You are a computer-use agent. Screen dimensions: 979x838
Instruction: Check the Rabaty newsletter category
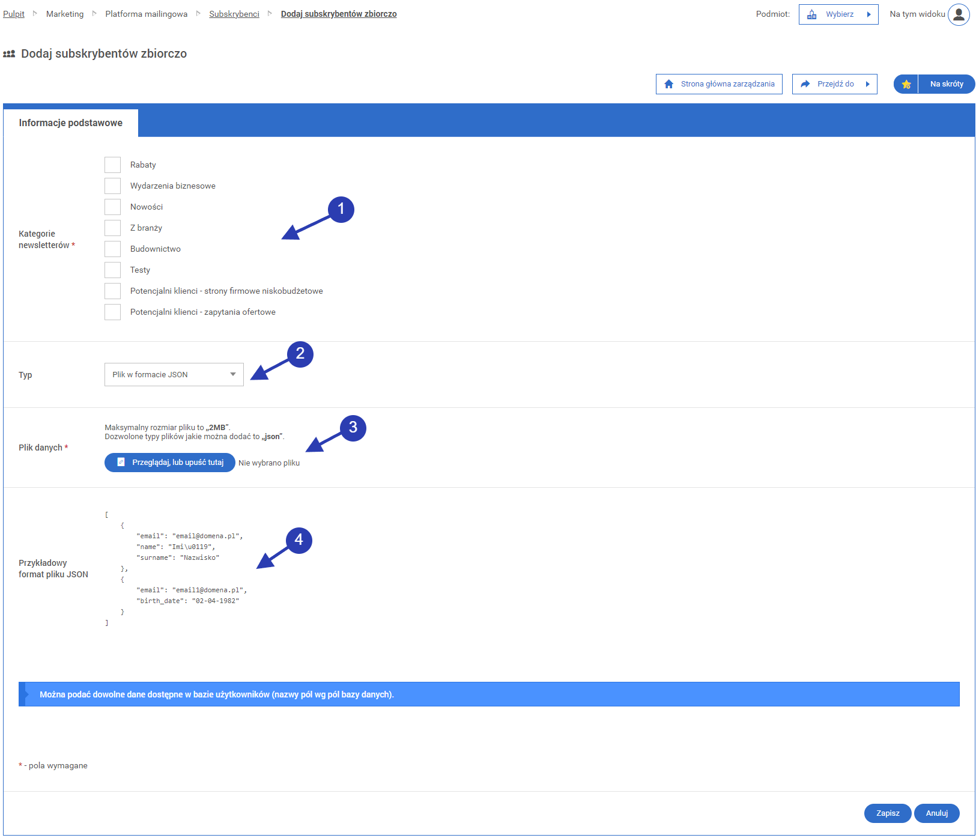point(112,165)
